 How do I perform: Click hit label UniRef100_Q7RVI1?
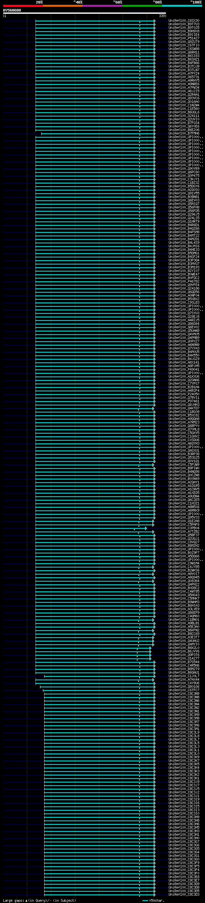184,398
